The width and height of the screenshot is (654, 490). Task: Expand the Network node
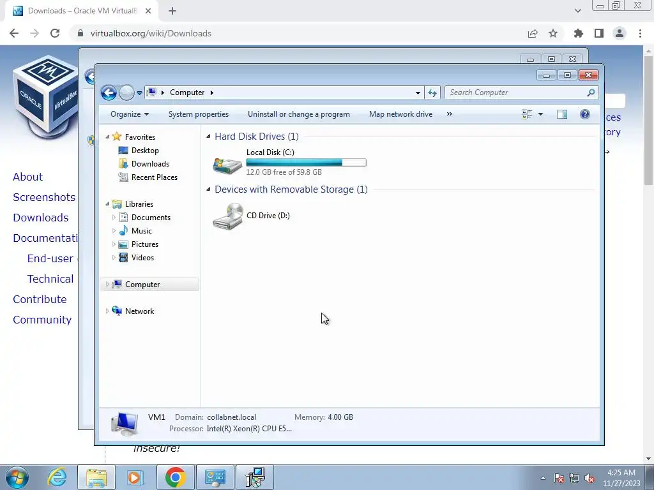click(x=107, y=311)
